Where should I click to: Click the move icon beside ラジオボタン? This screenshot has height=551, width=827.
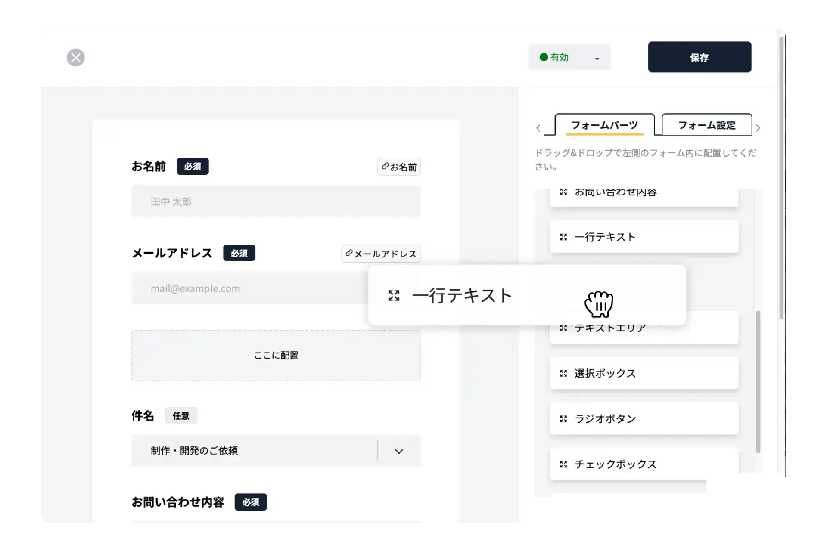click(564, 418)
